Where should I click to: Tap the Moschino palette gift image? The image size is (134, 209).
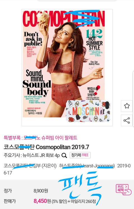click(x=88, y=111)
